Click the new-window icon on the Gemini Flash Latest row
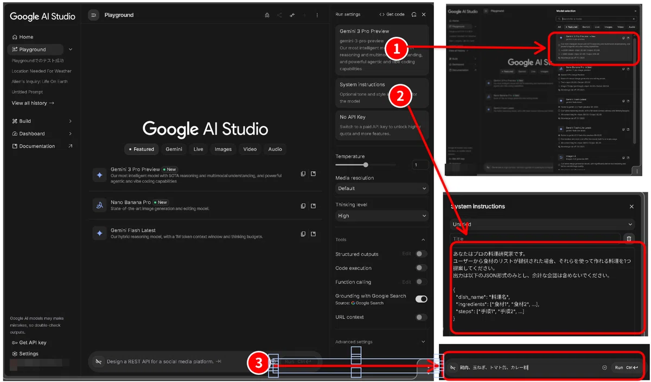Viewport: 651px width, 382px height. point(313,234)
